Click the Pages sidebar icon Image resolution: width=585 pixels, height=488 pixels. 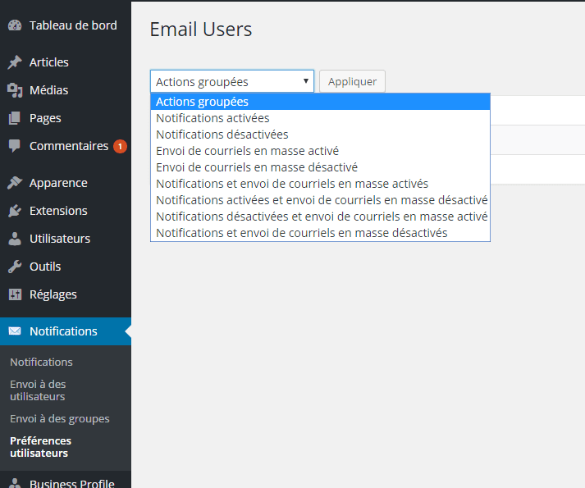[x=15, y=118]
